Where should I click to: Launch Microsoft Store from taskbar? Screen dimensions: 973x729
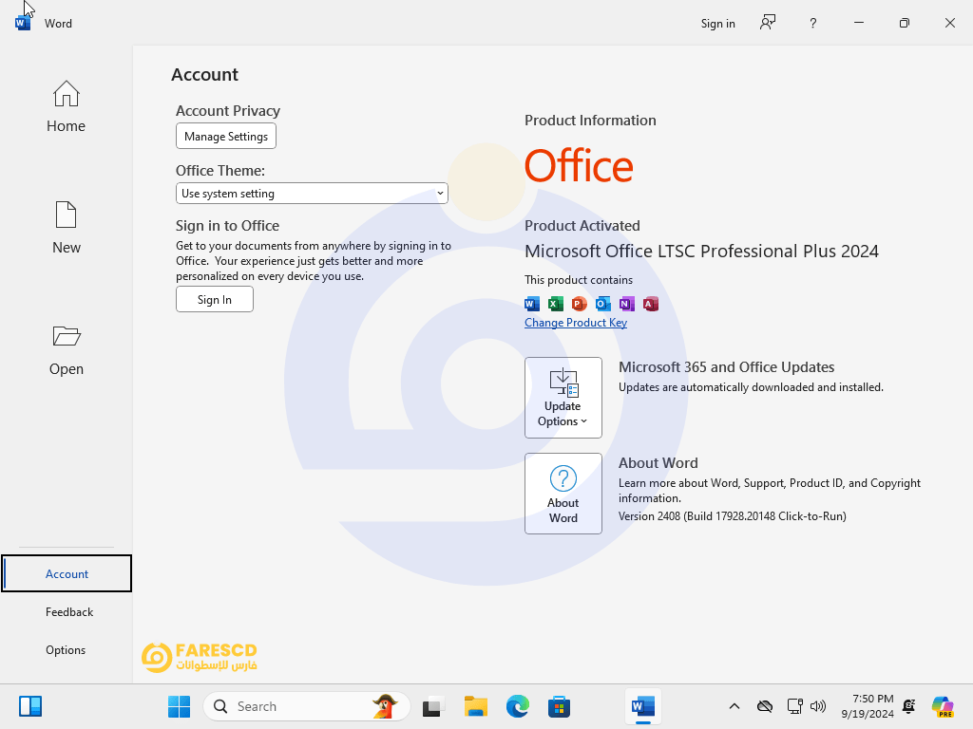click(559, 706)
